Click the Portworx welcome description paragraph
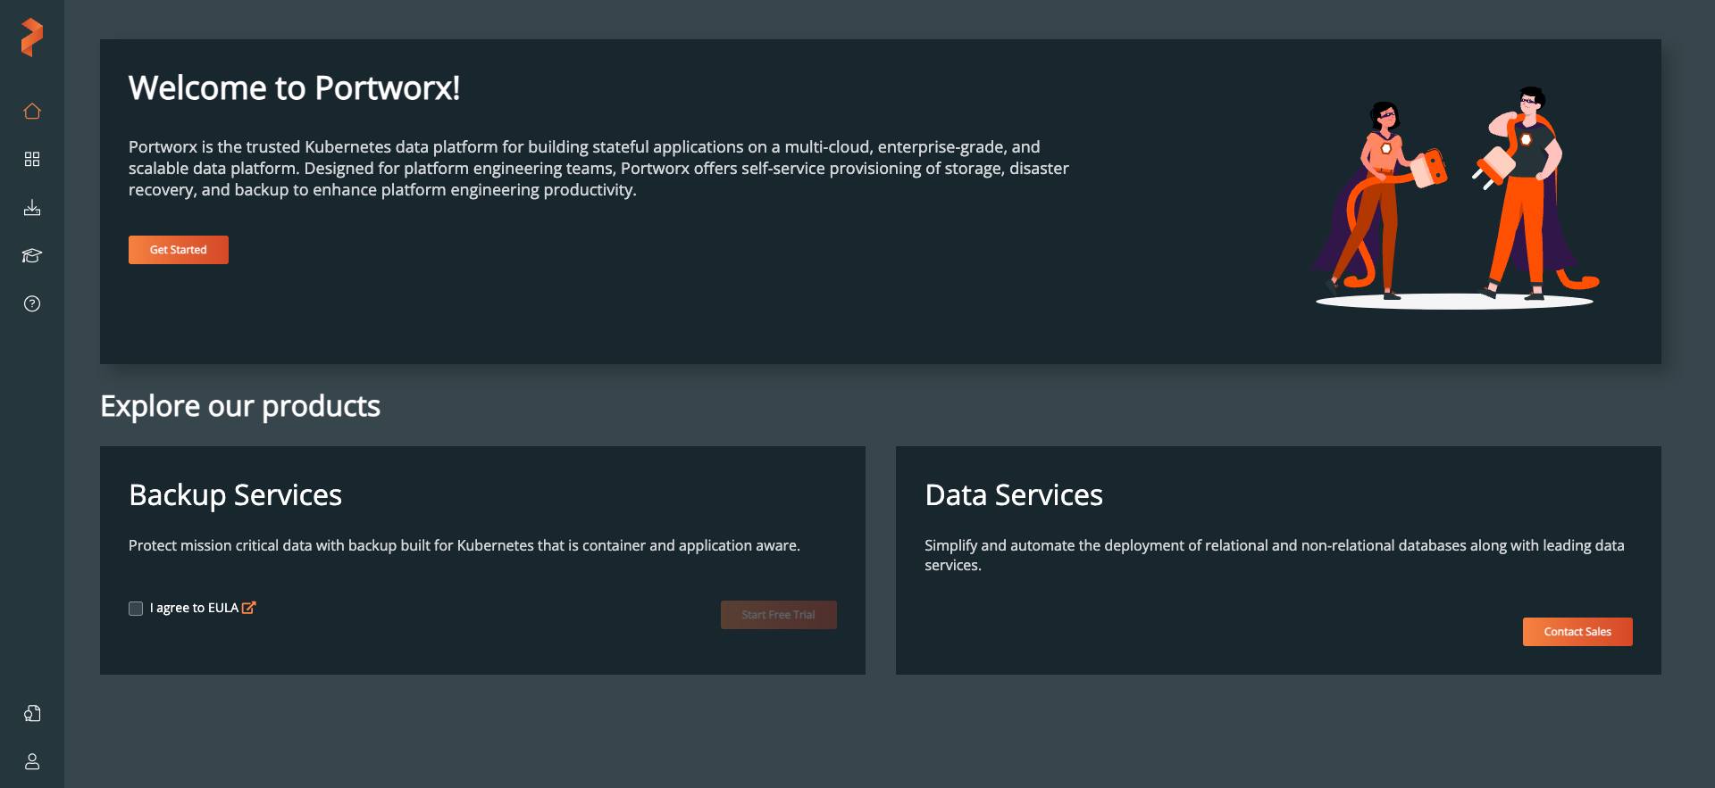1715x788 pixels. 598,169
